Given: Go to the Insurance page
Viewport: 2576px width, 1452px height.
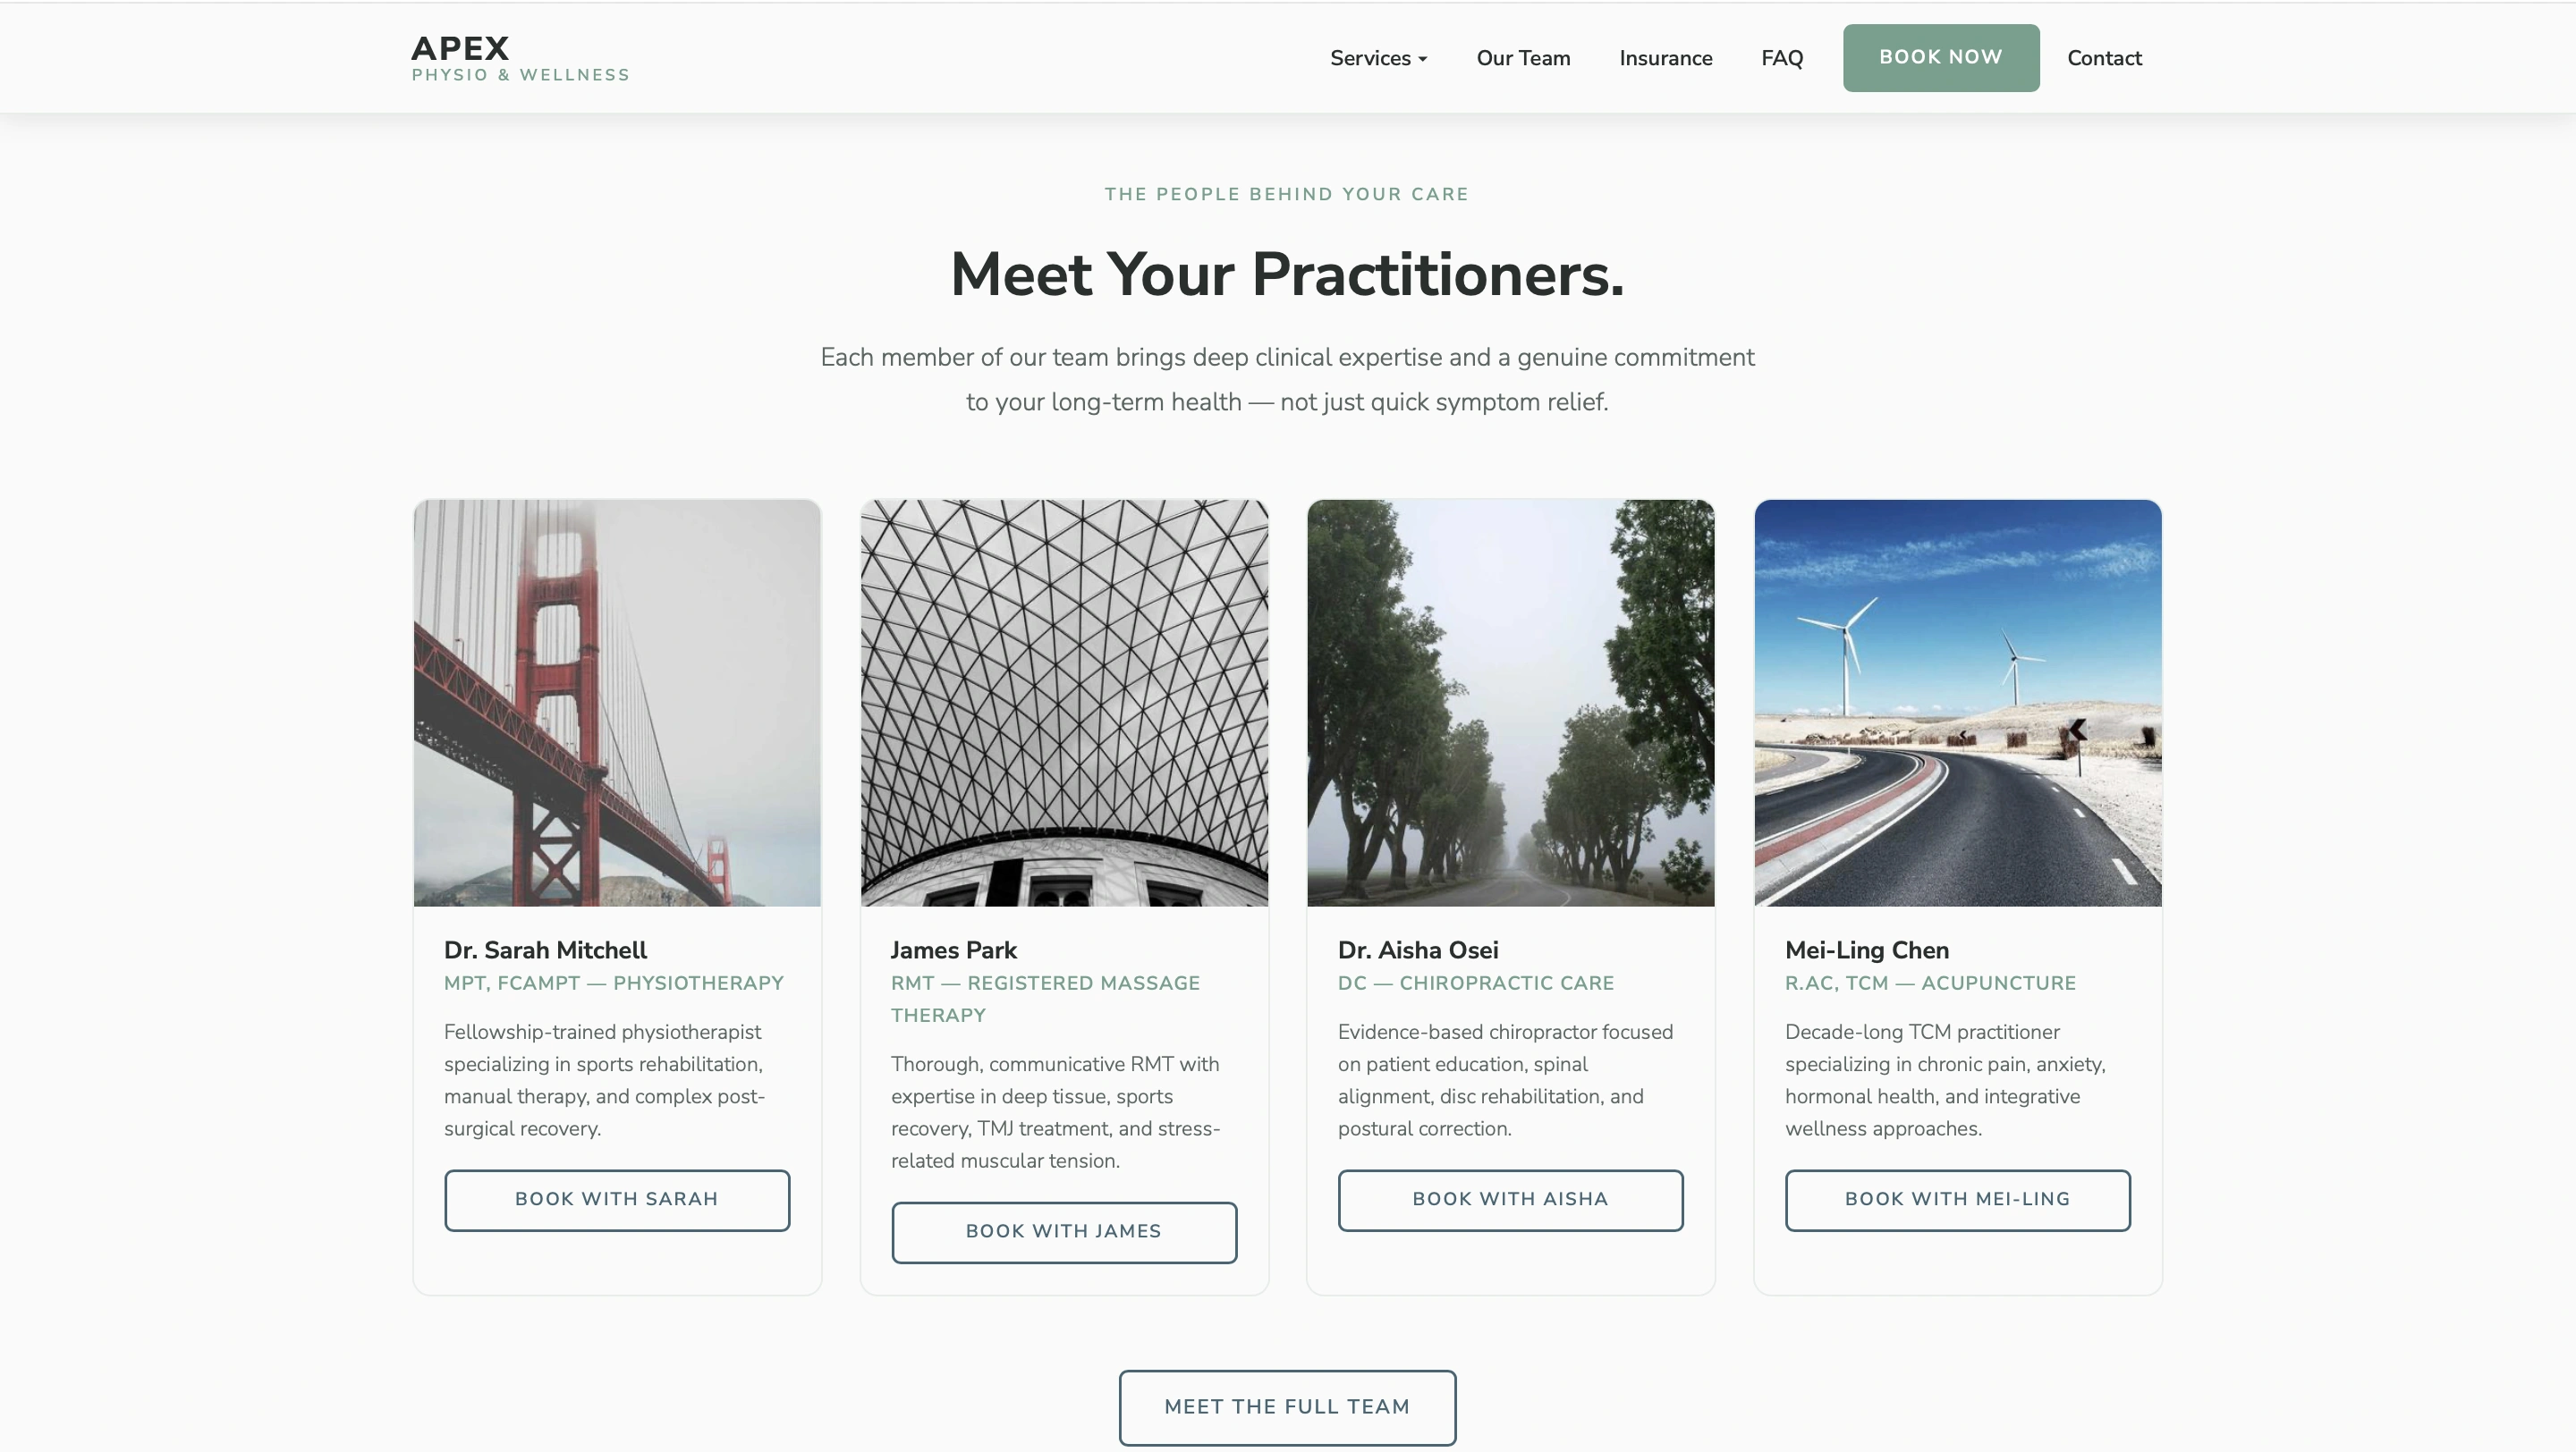Looking at the screenshot, I should [1665, 58].
